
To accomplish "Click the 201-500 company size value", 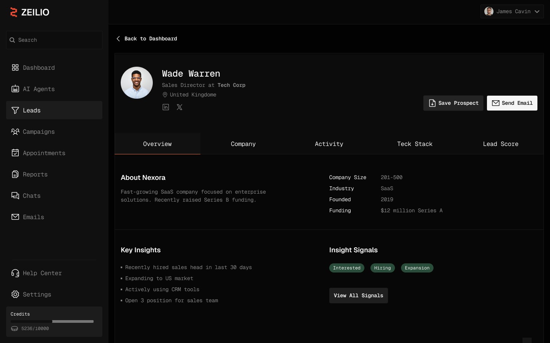I will 391,177.
